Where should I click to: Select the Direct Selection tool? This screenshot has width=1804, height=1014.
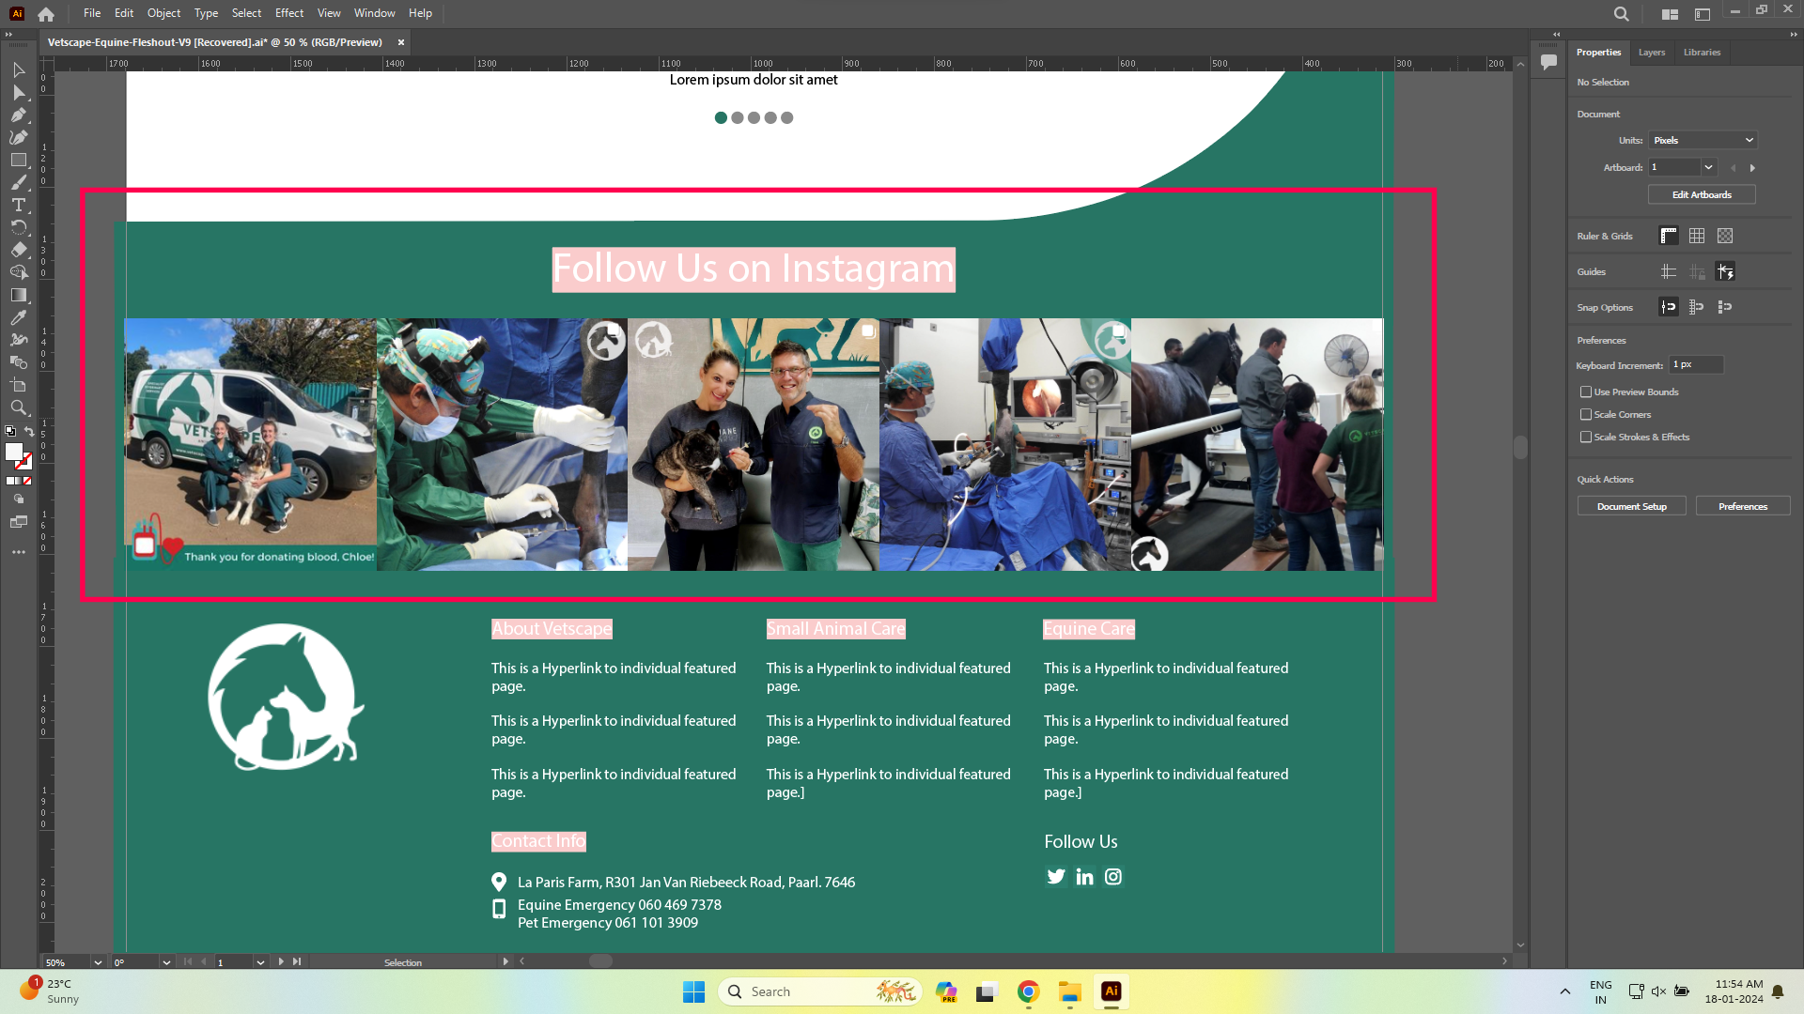pos(18,92)
